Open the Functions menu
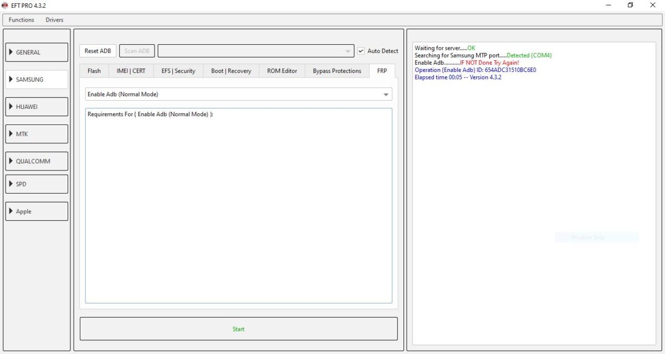This screenshot has height=354, width=665. tap(21, 19)
